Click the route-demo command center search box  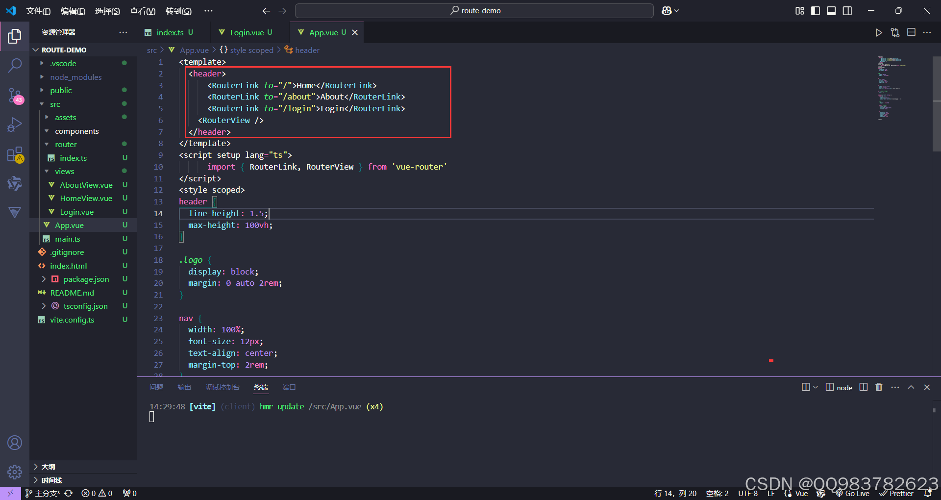coord(474,11)
